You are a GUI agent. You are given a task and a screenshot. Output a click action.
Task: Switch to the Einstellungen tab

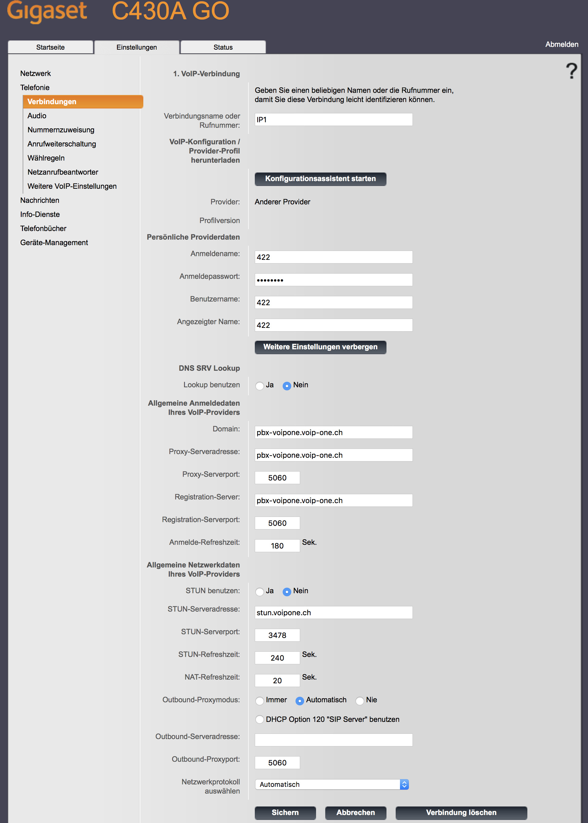coord(137,47)
